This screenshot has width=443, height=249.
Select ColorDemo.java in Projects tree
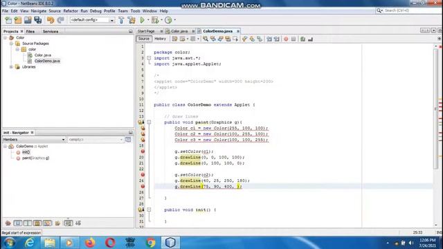[x=47, y=61]
